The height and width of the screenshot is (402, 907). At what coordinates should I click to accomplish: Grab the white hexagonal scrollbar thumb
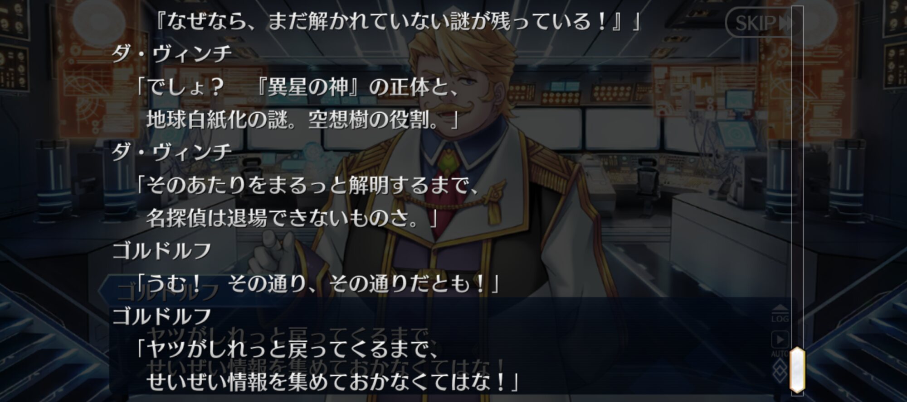pyautogui.click(x=797, y=369)
